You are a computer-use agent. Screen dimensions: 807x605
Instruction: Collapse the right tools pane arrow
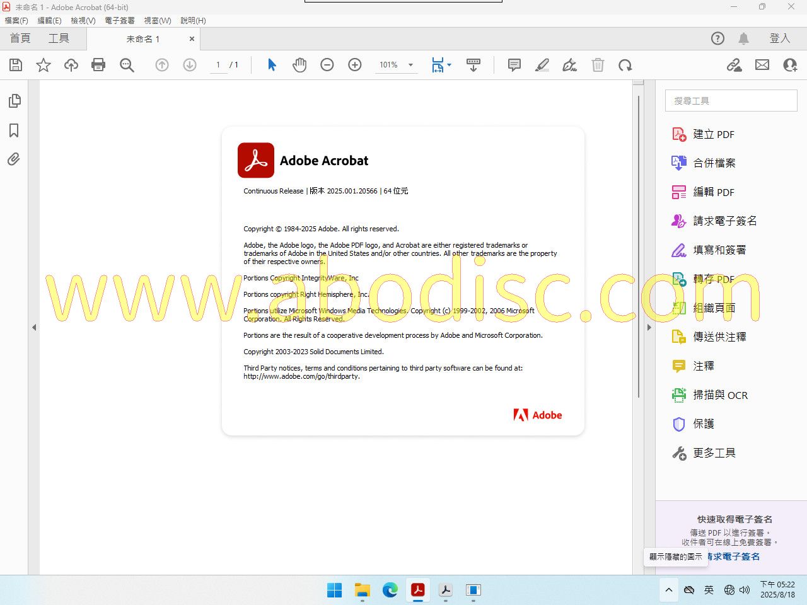649,327
